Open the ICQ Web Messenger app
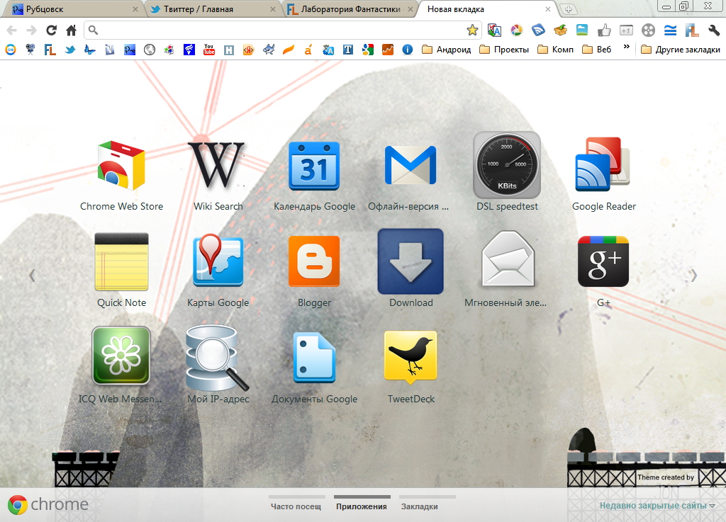726x522 pixels. [x=121, y=359]
